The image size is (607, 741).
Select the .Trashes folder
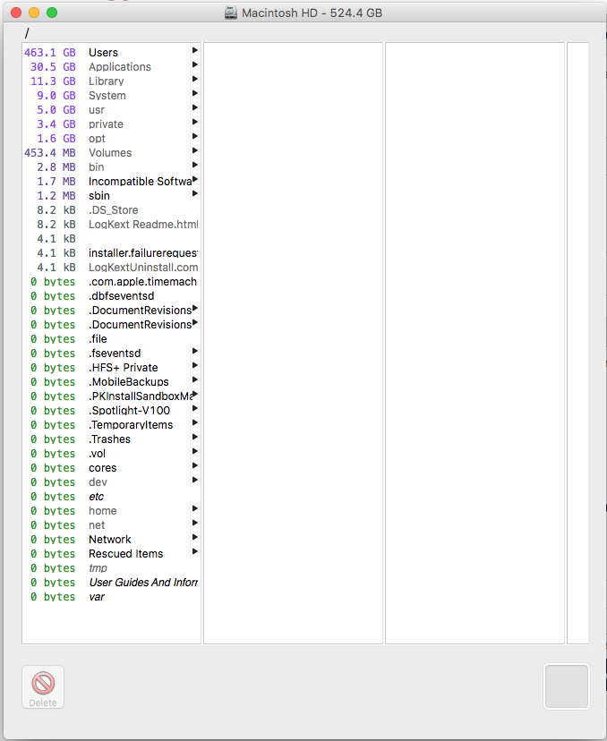(x=110, y=439)
